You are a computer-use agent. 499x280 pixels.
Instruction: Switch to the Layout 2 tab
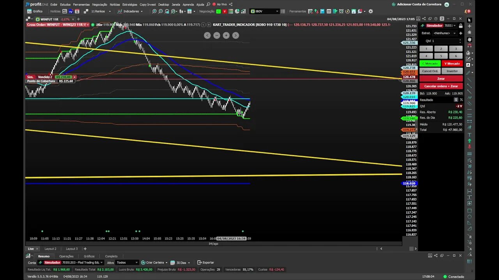coord(50,249)
